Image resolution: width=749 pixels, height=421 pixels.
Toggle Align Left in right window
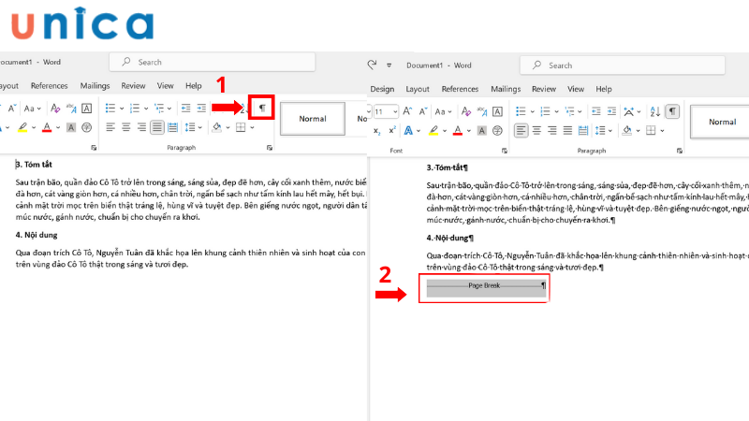(521, 131)
